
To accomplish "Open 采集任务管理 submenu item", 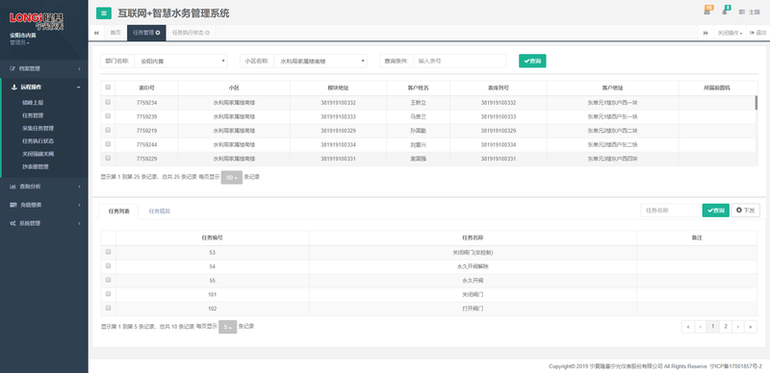I will (x=38, y=128).
